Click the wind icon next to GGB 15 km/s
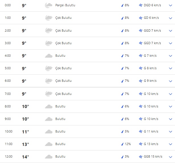This screenshot has height=163, width=175. pos(141,156)
